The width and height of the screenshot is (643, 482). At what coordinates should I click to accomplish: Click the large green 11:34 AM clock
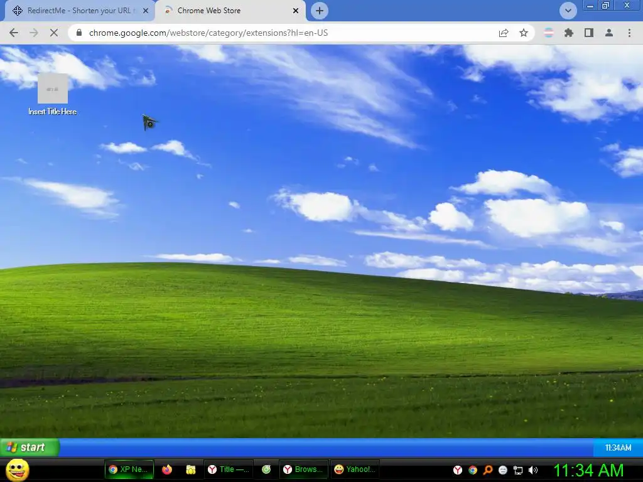click(588, 470)
